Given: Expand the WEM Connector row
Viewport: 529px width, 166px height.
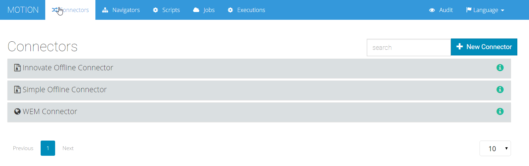Looking at the screenshot, I should click(x=259, y=112).
